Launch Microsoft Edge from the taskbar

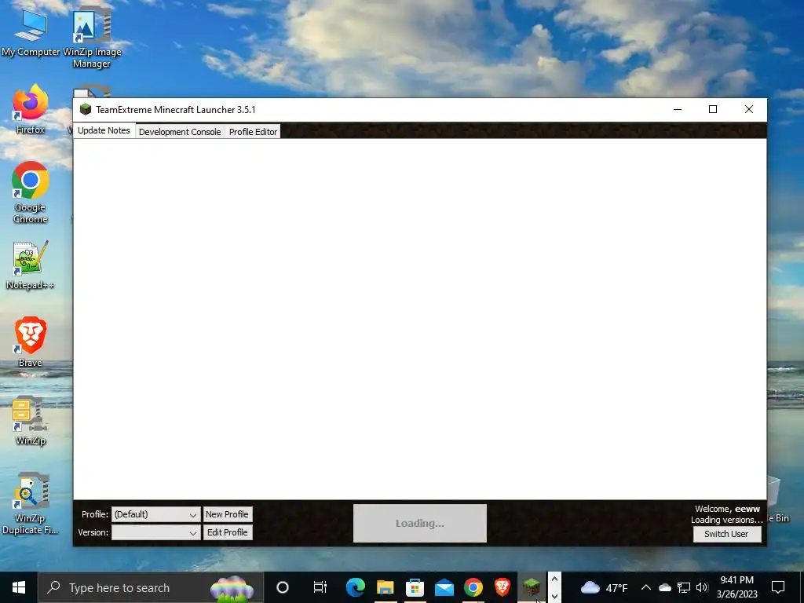[x=356, y=587]
